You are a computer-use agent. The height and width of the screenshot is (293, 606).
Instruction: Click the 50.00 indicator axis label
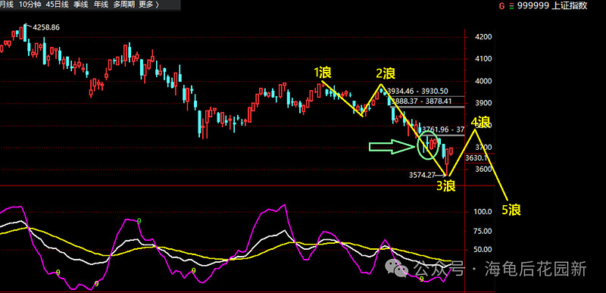click(483, 250)
